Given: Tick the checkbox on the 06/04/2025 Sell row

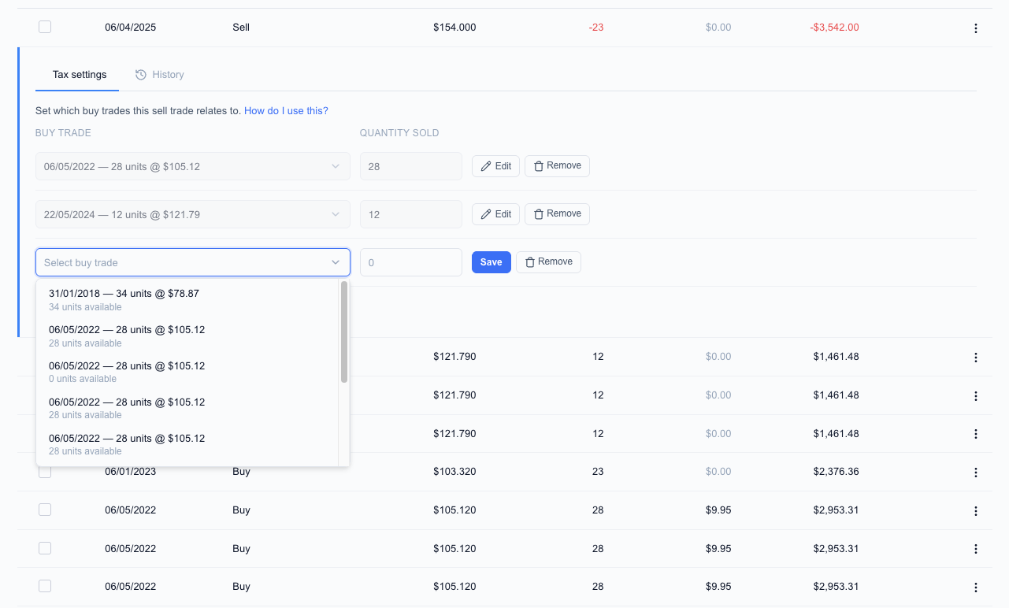Looking at the screenshot, I should click(45, 26).
